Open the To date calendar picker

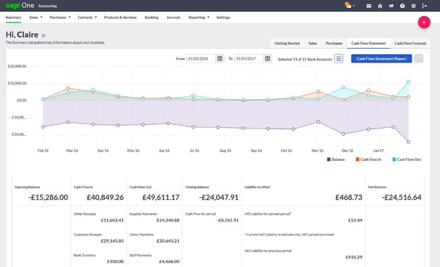click(267, 59)
